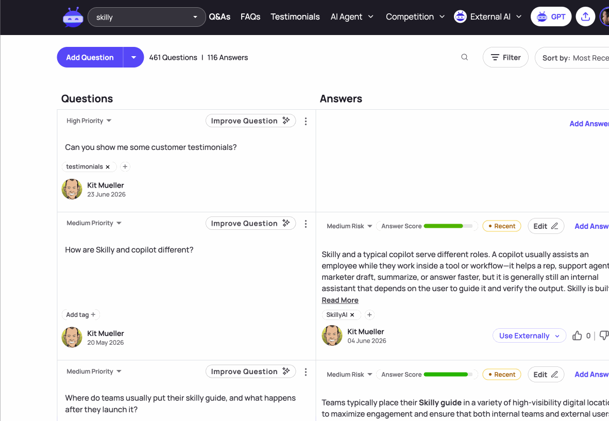Remove the testimonials tag
Image resolution: width=609 pixels, height=421 pixels.
coord(108,167)
